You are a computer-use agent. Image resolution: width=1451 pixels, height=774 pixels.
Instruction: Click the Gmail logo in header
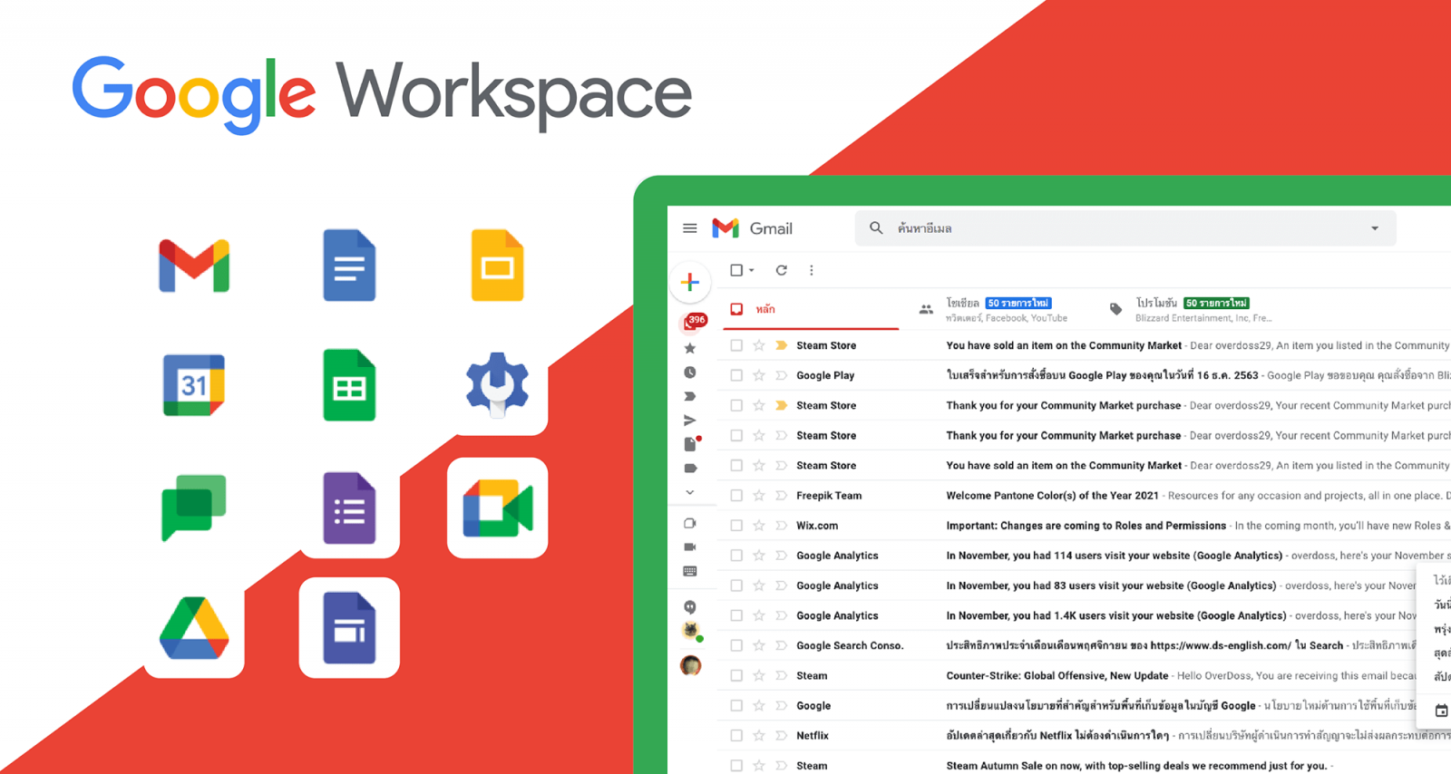[753, 228]
